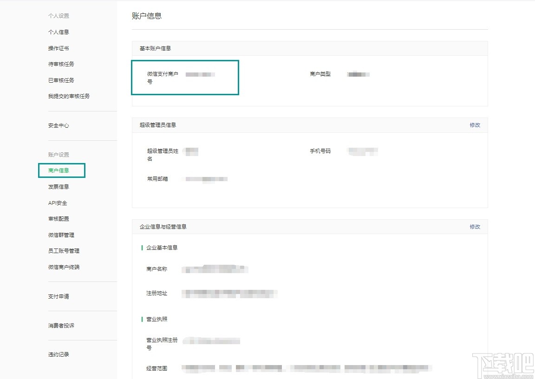
Task: Select 操作证书 in the sidebar
Action: (x=58, y=48)
